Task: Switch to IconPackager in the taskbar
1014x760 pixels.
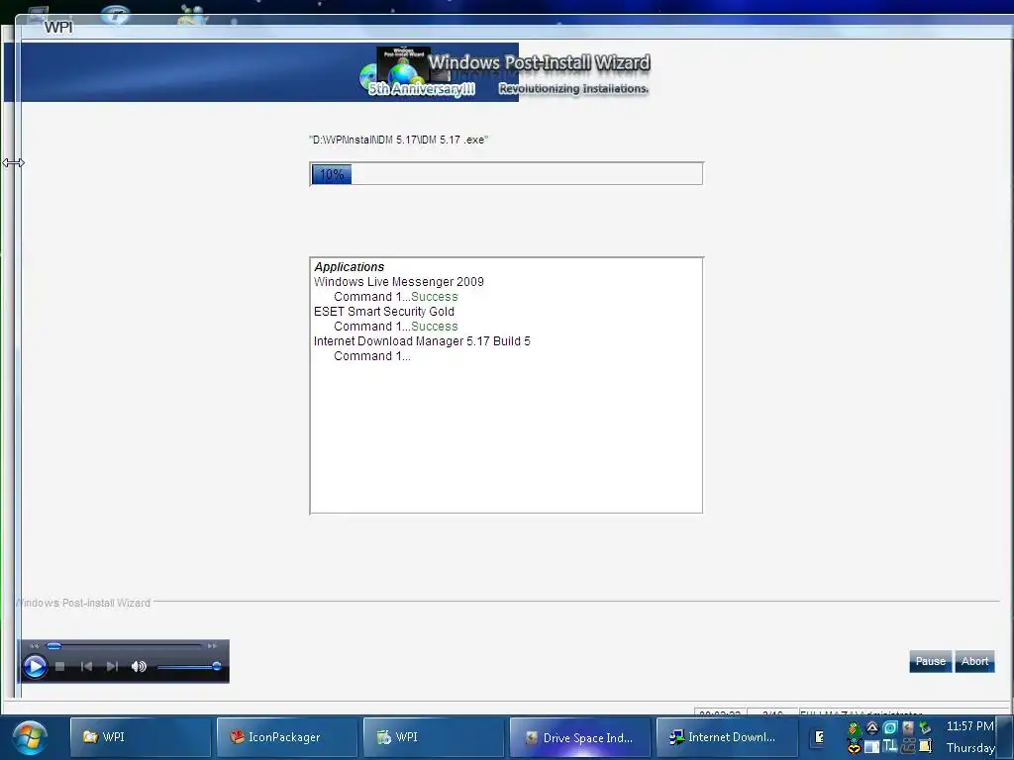Action: [x=287, y=736]
